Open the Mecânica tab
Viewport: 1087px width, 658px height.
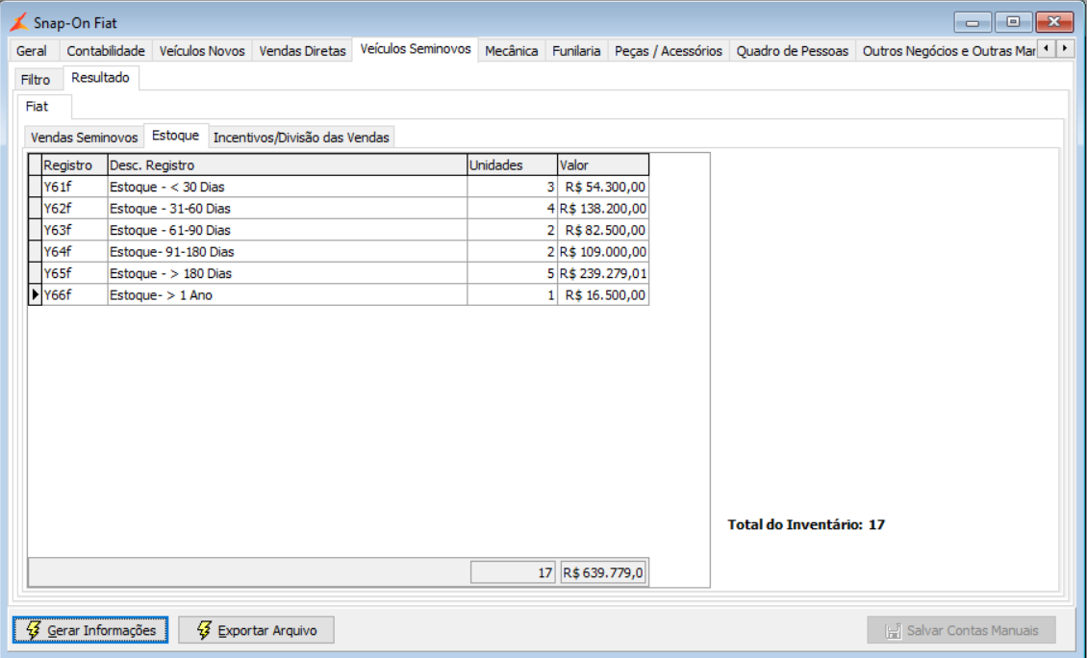[x=512, y=51]
